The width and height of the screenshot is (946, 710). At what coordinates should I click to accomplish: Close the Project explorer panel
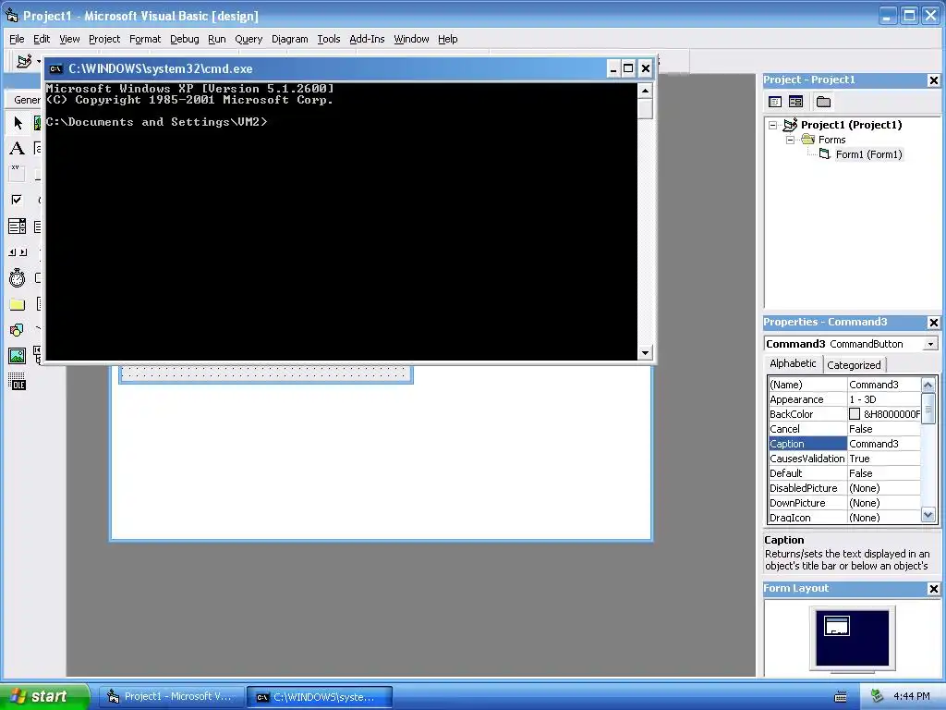pos(933,80)
